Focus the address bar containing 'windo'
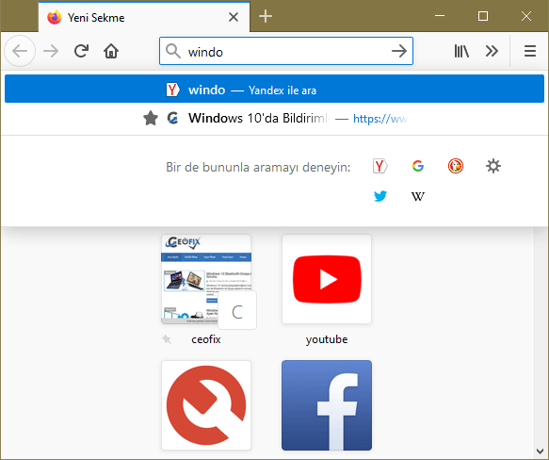 [x=286, y=51]
